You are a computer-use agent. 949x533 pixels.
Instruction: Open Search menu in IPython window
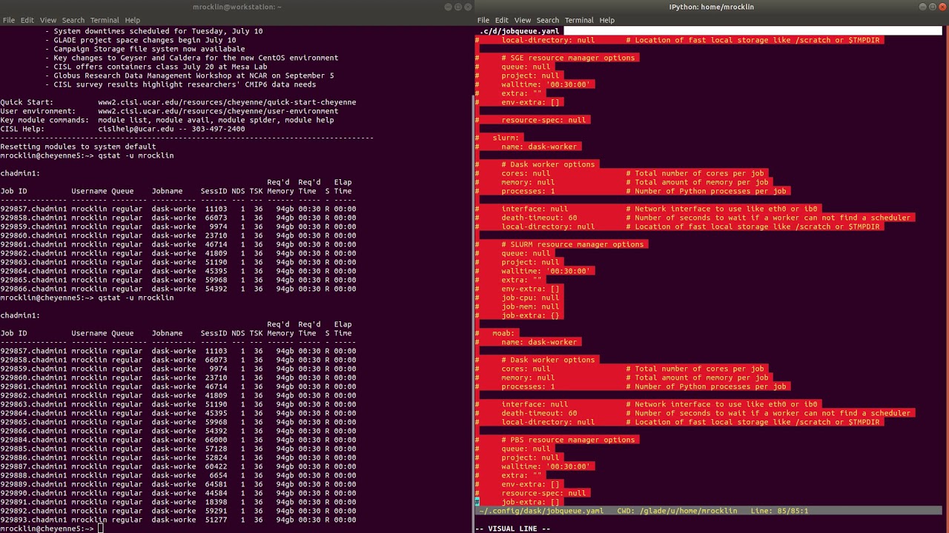(x=548, y=20)
